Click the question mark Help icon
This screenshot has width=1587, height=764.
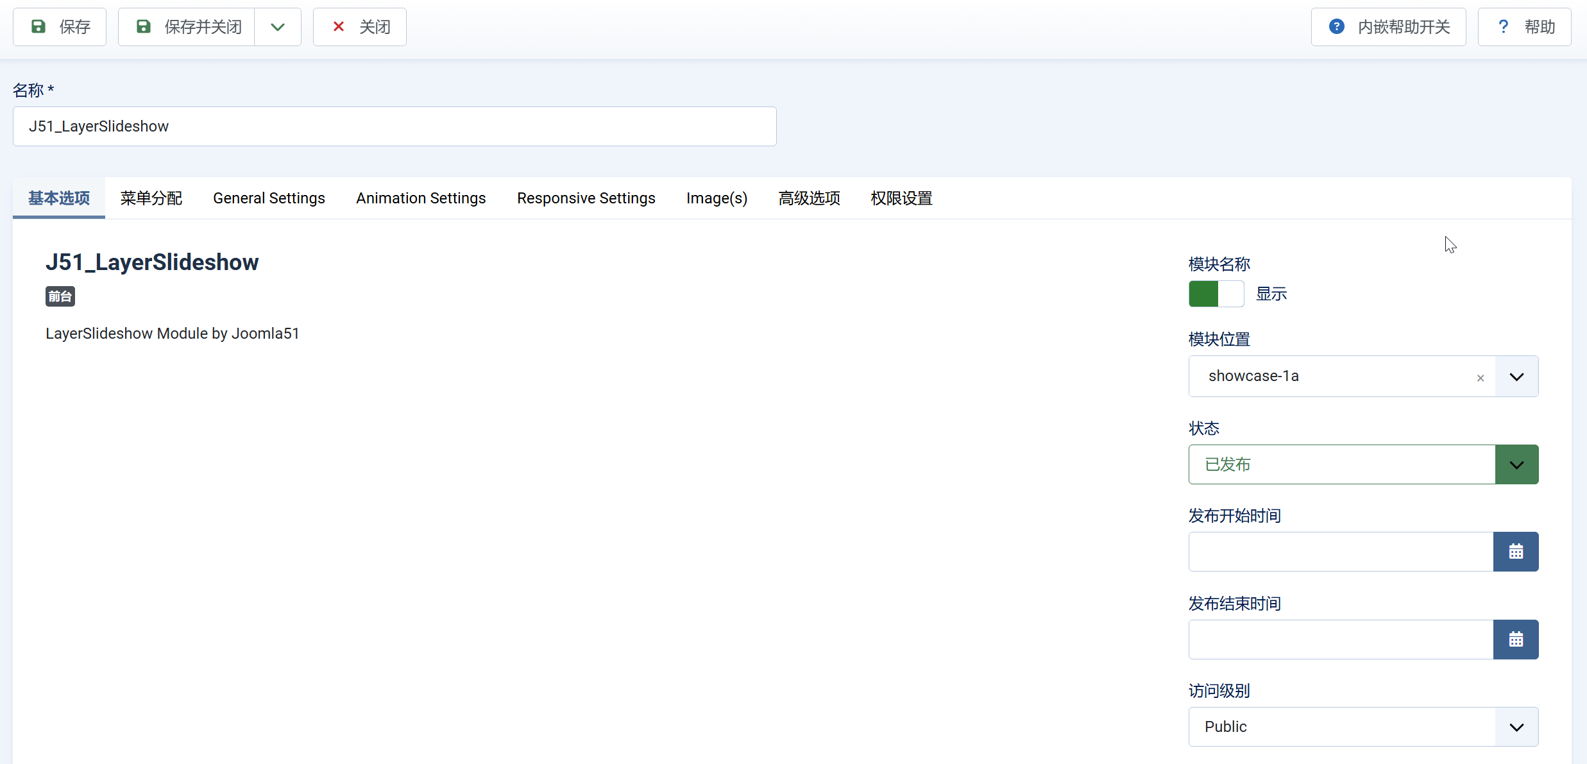click(1503, 27)
